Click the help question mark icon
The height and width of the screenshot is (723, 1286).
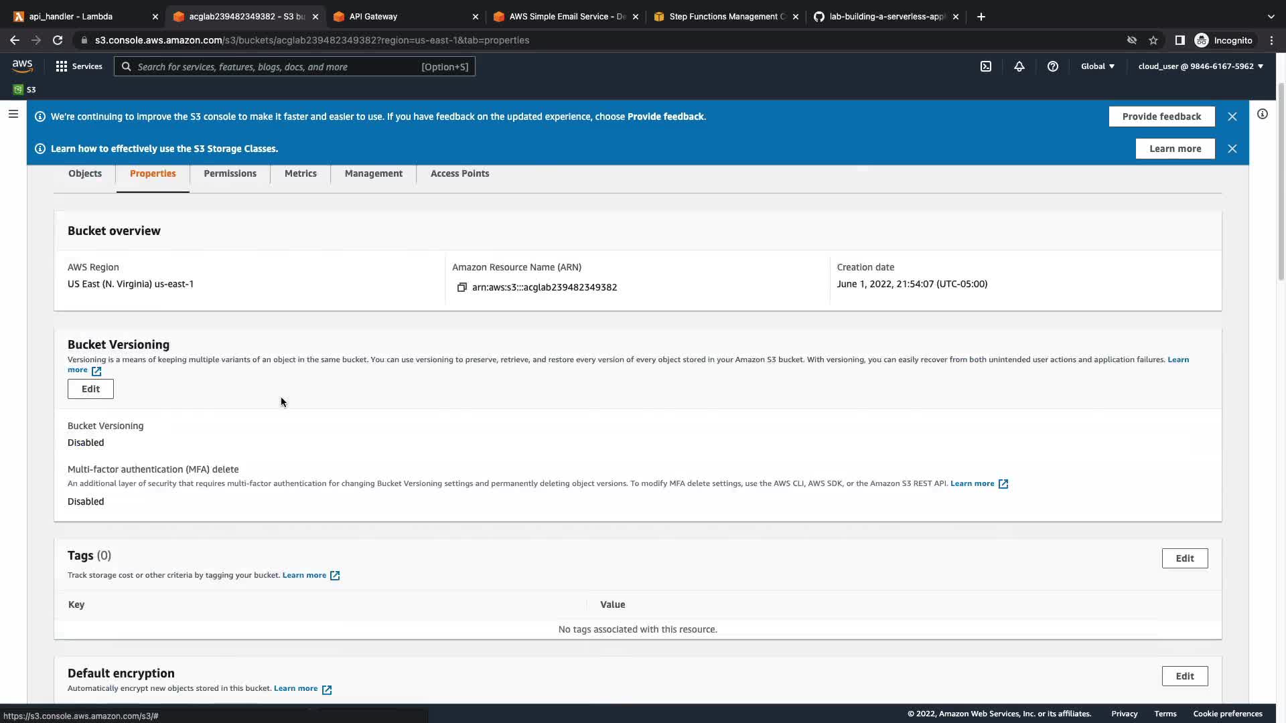tap(1052, 66)
